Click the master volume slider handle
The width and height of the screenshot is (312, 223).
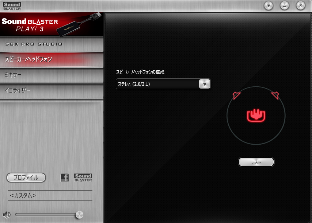[79, 215]
